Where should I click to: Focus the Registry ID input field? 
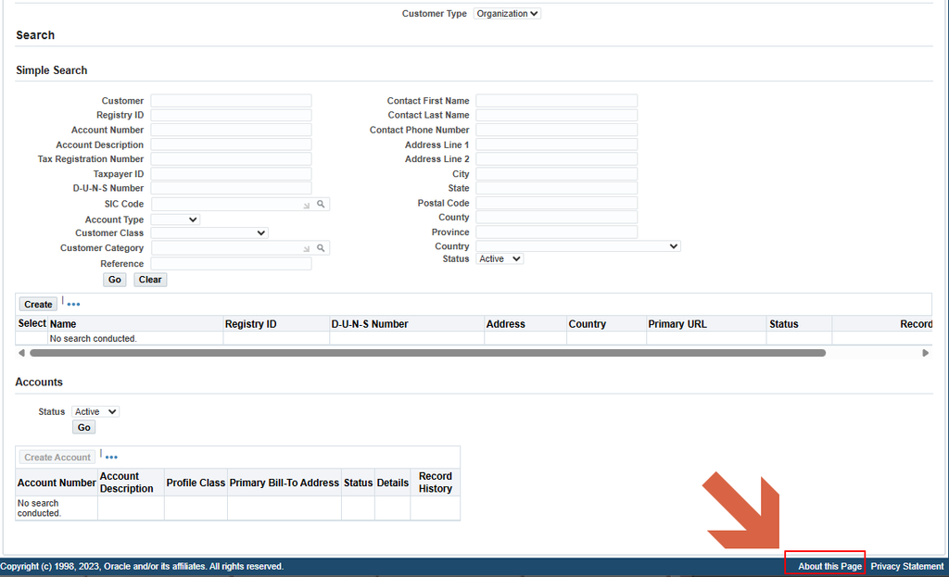coord(231,115)
